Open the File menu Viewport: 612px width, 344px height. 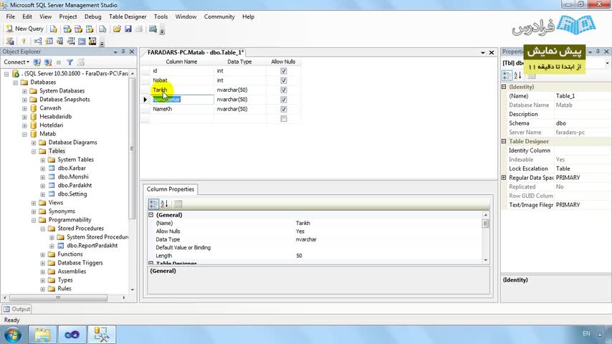(11, 16)
